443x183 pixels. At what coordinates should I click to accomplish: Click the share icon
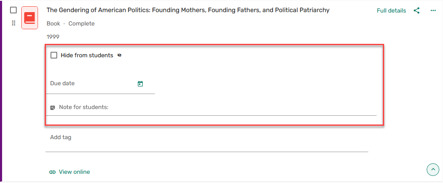pyautogui.click(x=416, y=10)
